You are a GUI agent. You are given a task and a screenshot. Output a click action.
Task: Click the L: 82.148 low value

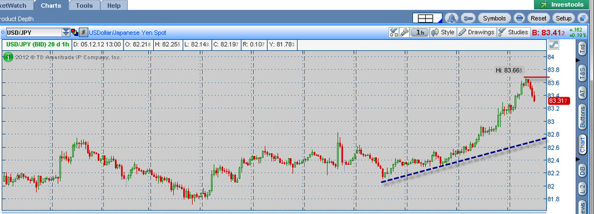click(197, 45)
